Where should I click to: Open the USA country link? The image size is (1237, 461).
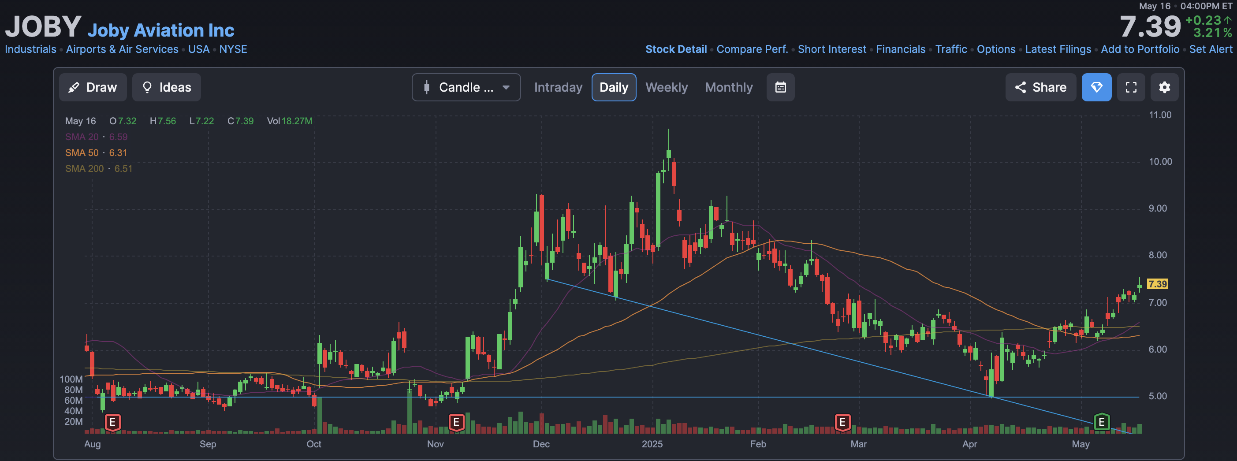click(199, 49)
